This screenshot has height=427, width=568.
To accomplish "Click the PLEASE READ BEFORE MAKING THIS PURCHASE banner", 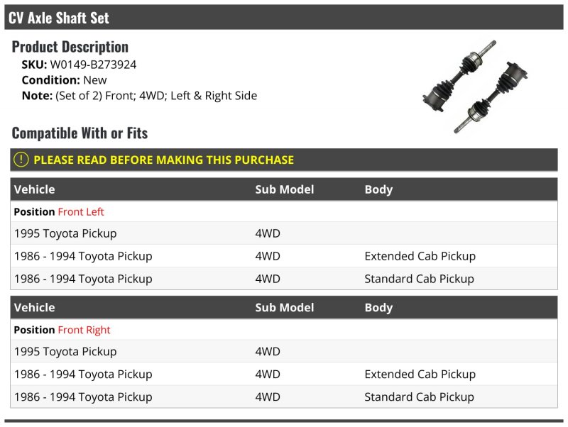I will (x=284, y=160).
